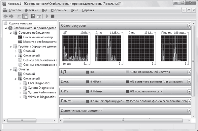Restore the inner MDI console window
Screen dimensions: 198x131
(189, 10)
